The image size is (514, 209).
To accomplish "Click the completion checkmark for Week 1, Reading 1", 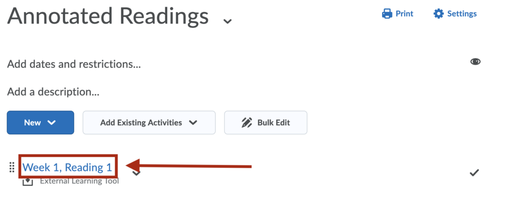I will 474,173.
